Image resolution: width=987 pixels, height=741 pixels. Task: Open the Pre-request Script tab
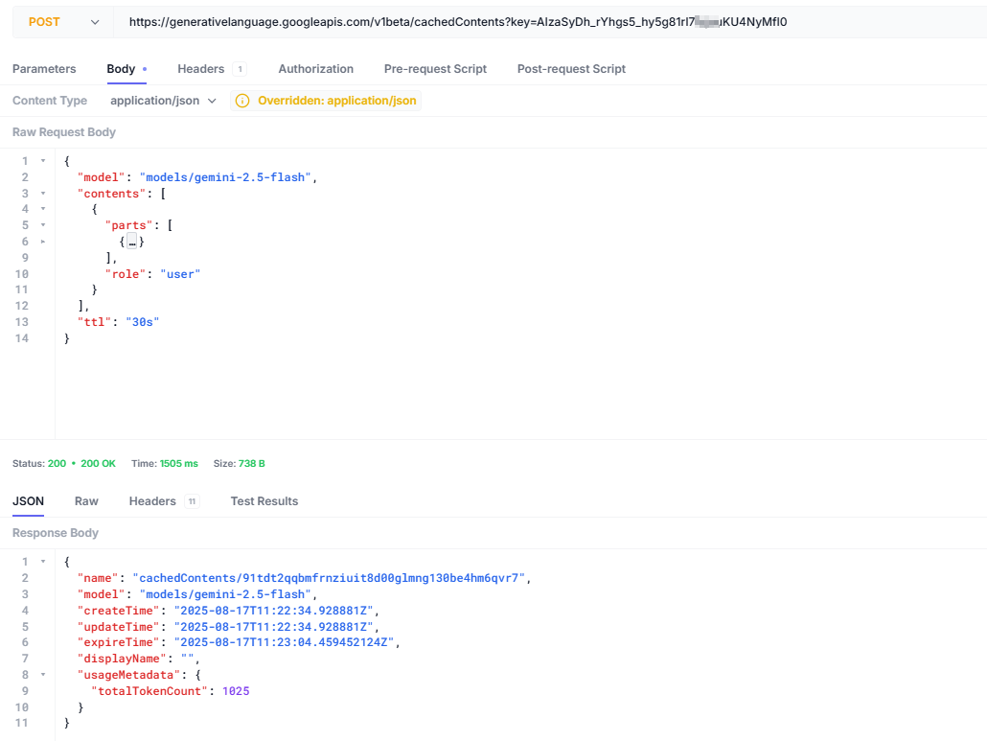(x=435, y=69)
